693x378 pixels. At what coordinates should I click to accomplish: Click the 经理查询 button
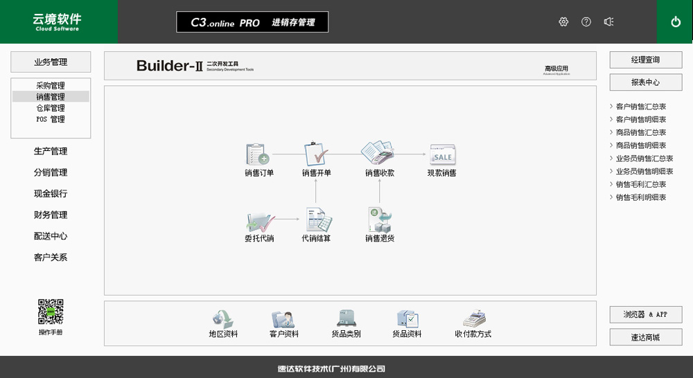[645, 60]
